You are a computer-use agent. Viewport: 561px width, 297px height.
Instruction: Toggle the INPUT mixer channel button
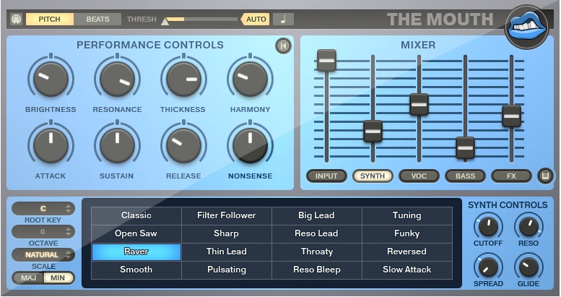pyautogui.click(x=326, y=176)
